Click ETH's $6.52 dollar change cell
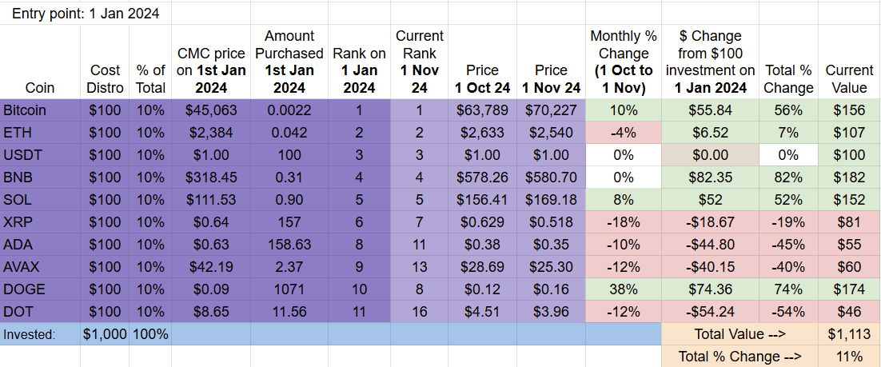Image resolution: width=881 pixels, height=367 pixels. click(x=710, y=133)
